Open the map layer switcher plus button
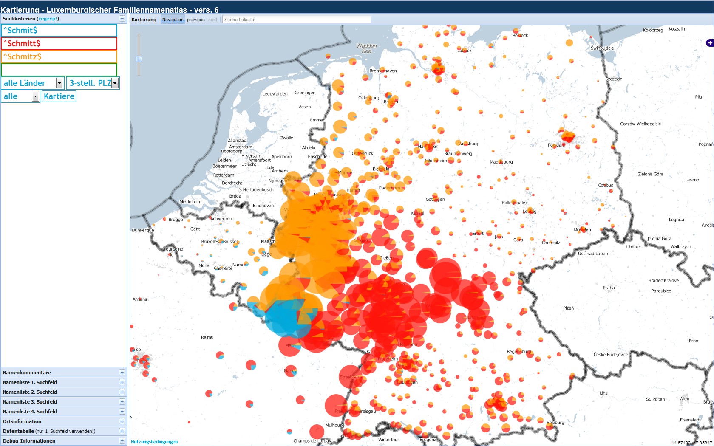714x446 pixels. coord(709,43)
